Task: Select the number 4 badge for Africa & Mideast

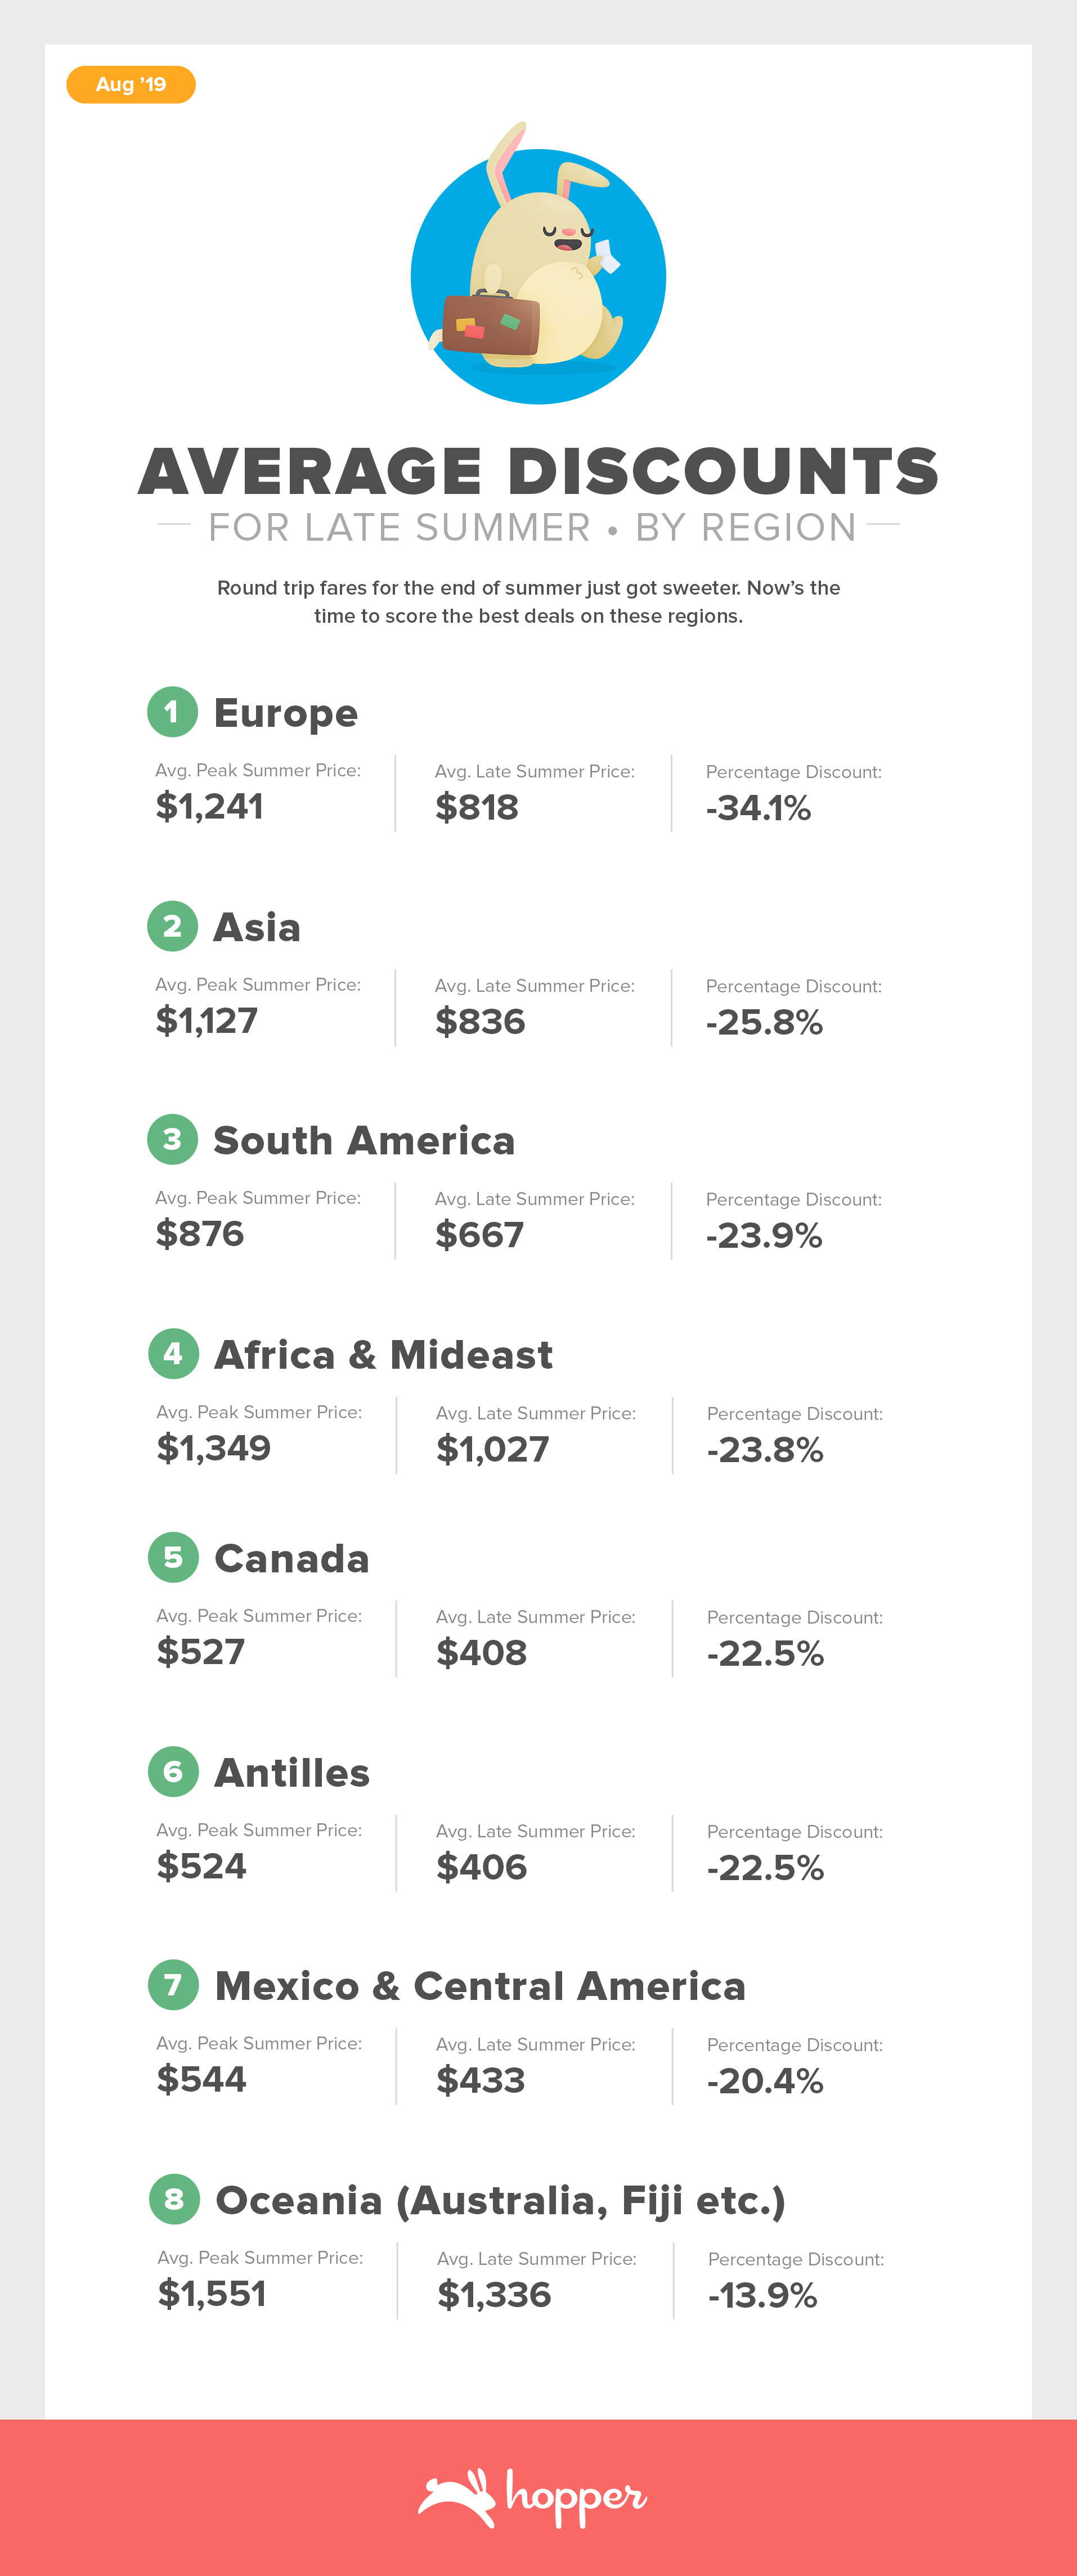Action: click(173, 1353)
